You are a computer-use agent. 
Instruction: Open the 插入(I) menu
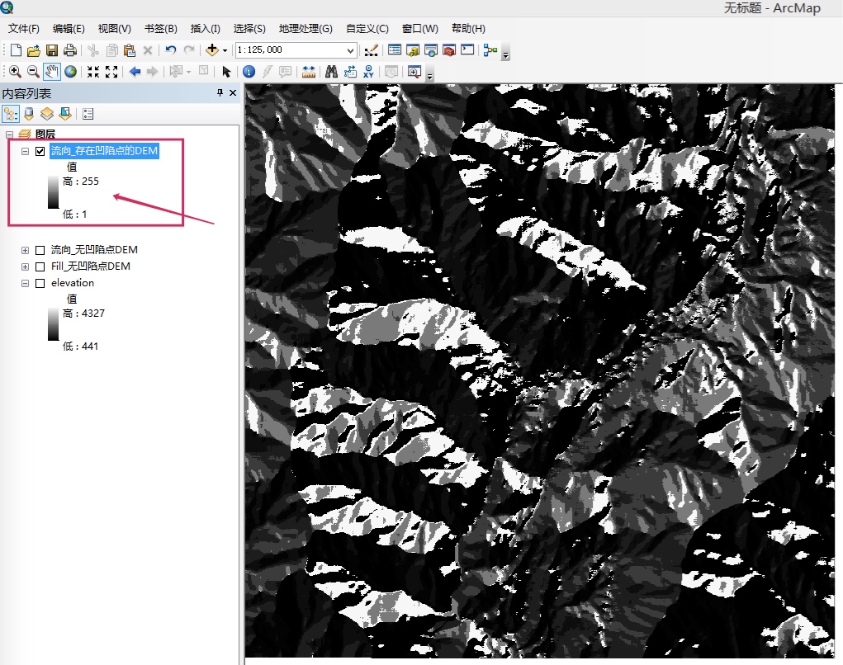206,29
